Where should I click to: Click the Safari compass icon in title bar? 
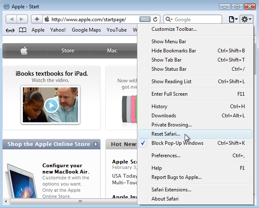7,7
